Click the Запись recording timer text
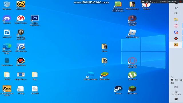This screenshot has height=103, width=183. pos(168,2)
